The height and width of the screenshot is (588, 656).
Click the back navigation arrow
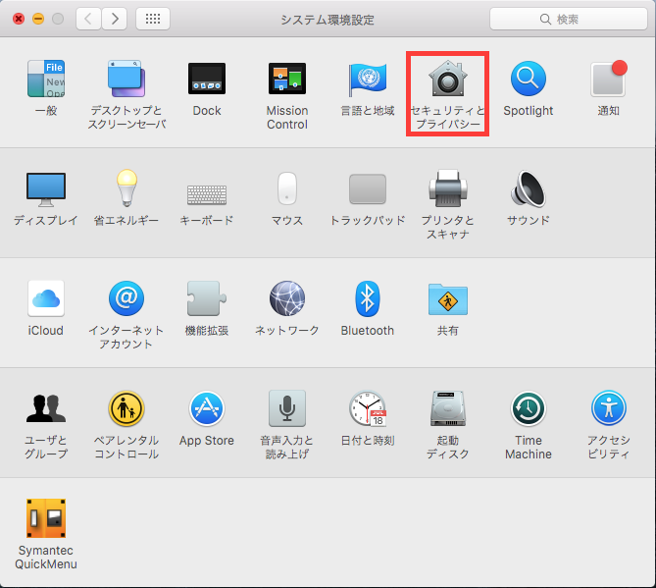pyautogui.click(x=88, y=19)
